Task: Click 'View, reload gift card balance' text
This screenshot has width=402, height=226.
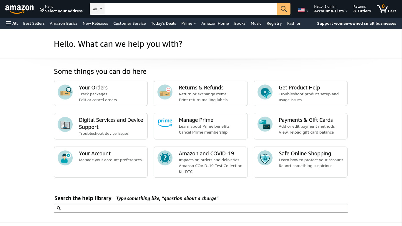Action: pyautogui.click(x=306, y=132)
